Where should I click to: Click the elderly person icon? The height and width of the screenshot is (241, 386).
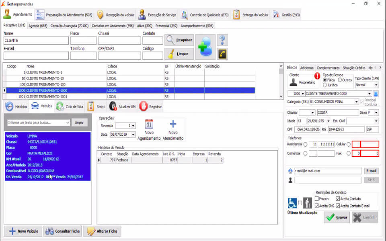point(308,203)
